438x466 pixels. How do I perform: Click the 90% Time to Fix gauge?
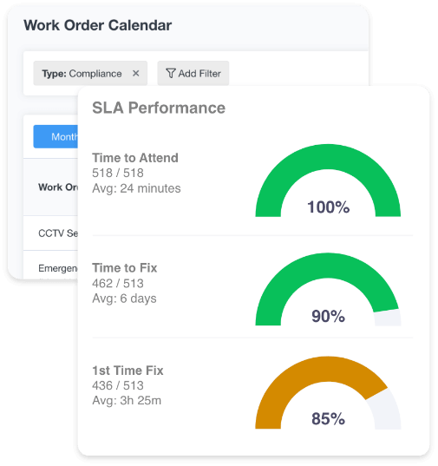(x=328, y=289)
